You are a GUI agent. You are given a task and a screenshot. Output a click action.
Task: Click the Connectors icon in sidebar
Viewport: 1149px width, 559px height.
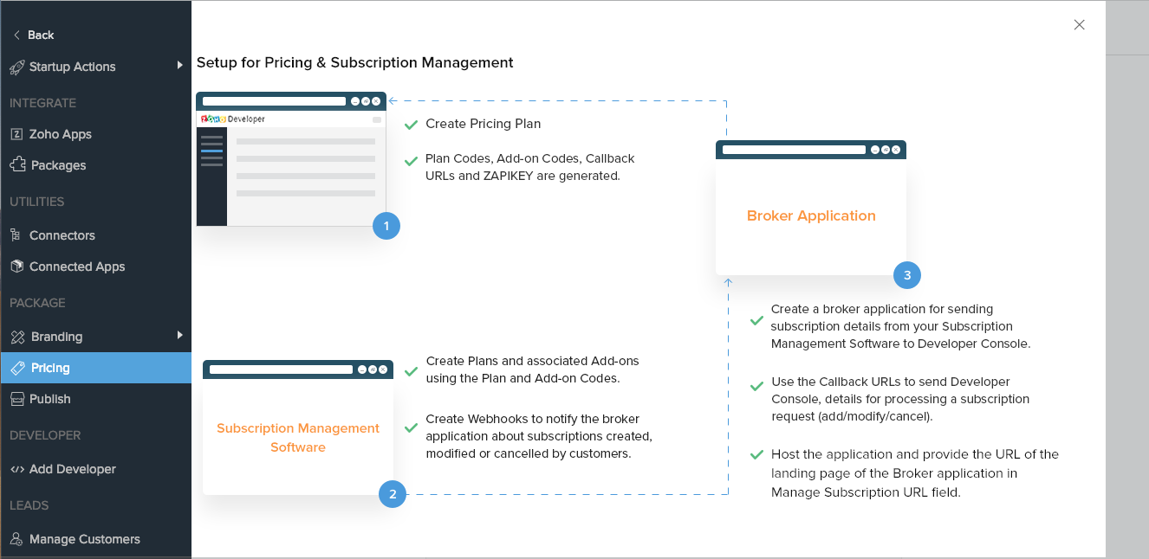[x=16, y=235]
